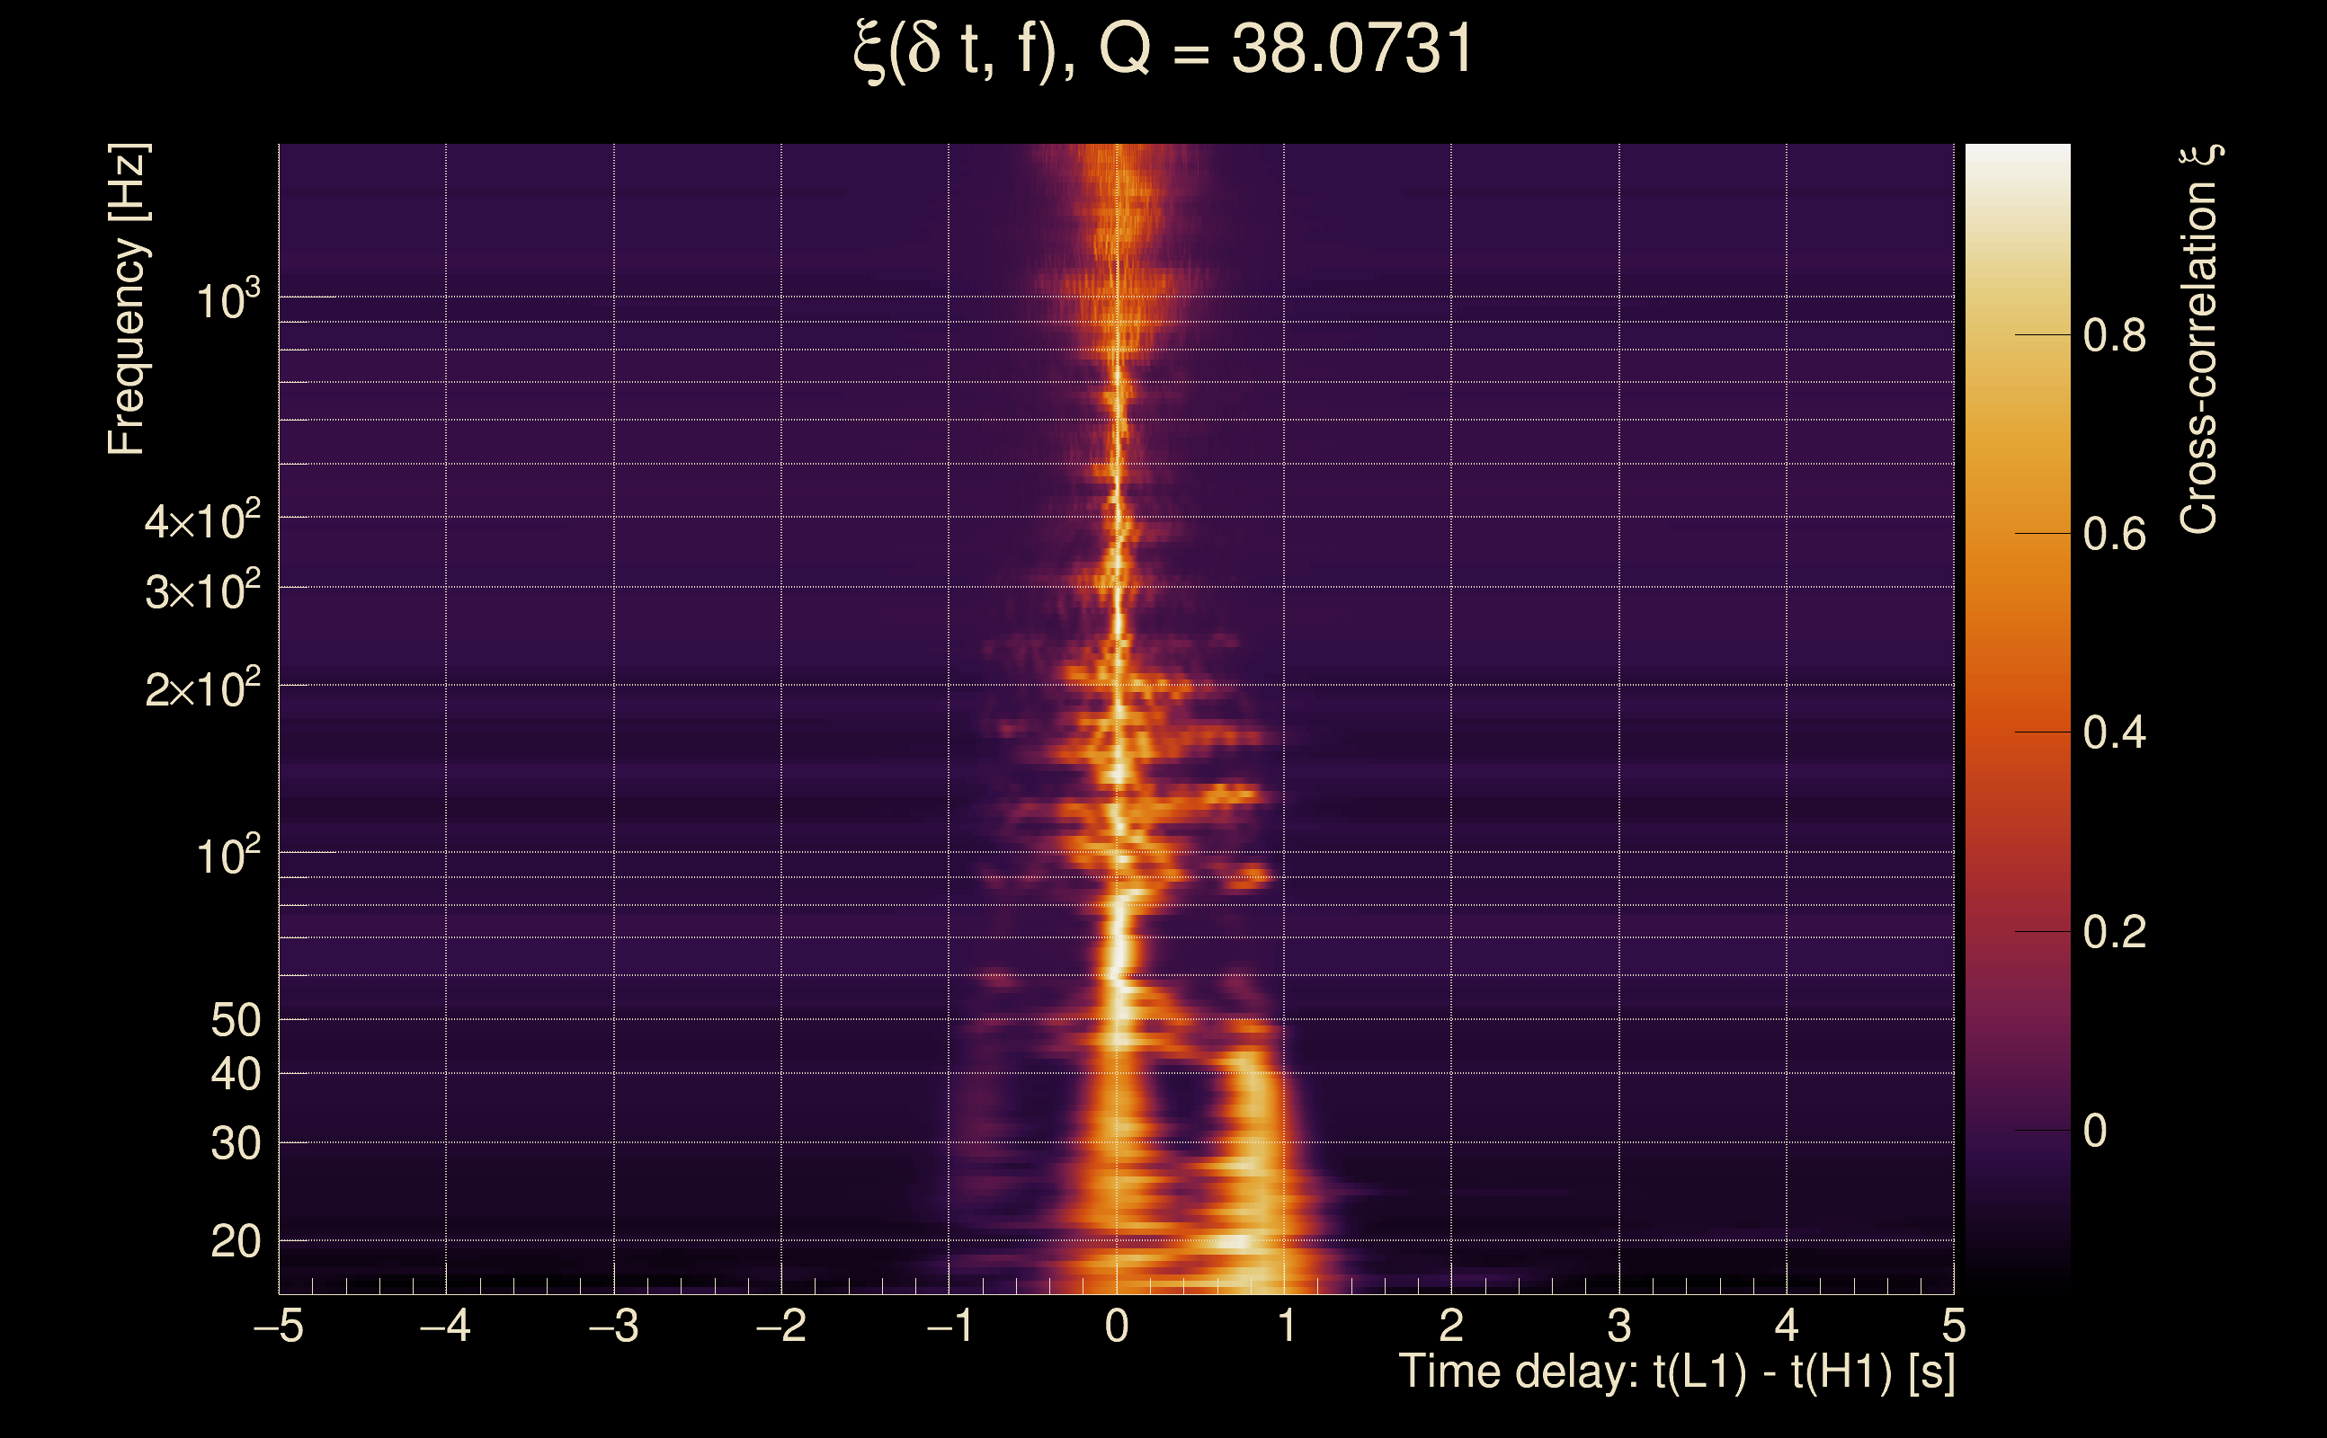2327x1438 pixels.
Task: Click the 0.2 label on the colorbar
Action: tap(2114, 932)
